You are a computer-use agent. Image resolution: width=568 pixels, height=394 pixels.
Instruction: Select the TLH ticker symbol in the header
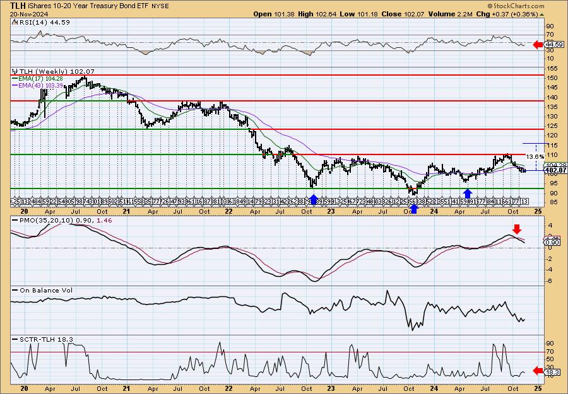pos(16,6)
